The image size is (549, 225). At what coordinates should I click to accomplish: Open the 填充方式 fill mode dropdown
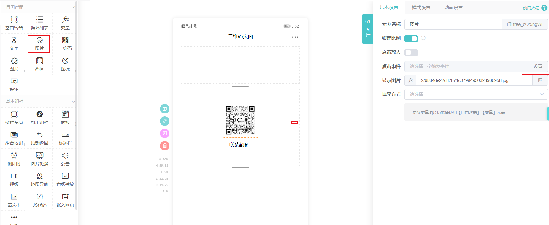point(476,94)
